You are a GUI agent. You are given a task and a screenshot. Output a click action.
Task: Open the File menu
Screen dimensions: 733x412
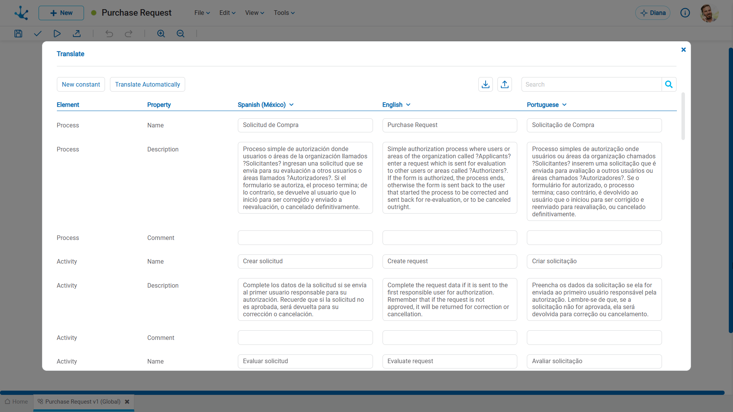pyautogui.click(x=202, y=13)
